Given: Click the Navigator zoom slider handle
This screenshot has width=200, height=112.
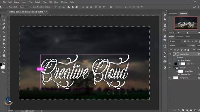Looking at the screenshot, I should tap(187, 33).
